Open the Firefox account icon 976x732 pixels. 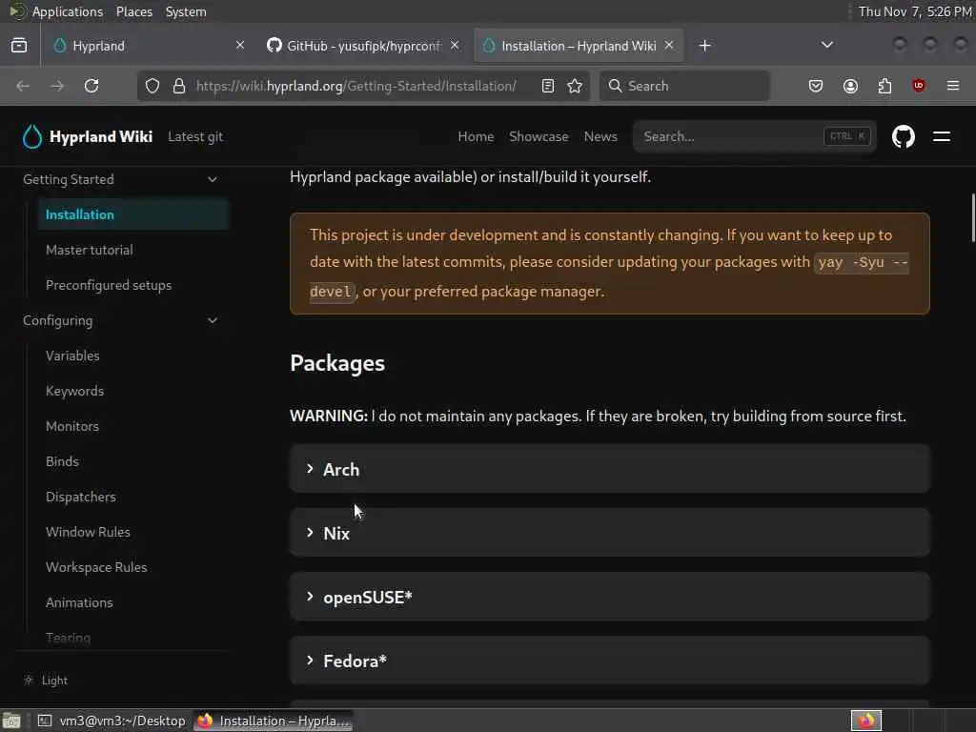point(850,86)
